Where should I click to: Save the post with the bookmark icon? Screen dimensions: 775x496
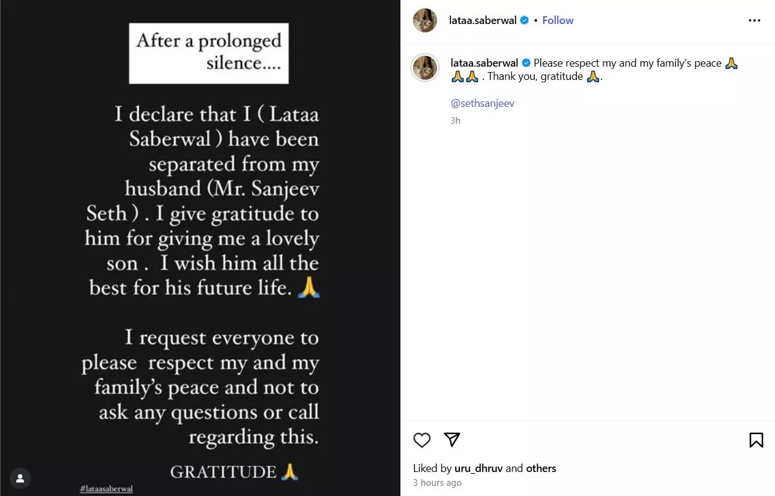click(x=756, y=440)
